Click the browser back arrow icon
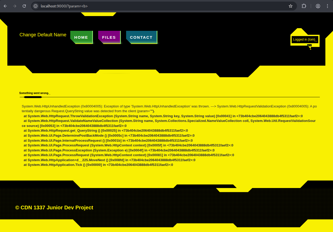Image resolution: width=333 pixels, height=232 pixels. tap(5, 6)
